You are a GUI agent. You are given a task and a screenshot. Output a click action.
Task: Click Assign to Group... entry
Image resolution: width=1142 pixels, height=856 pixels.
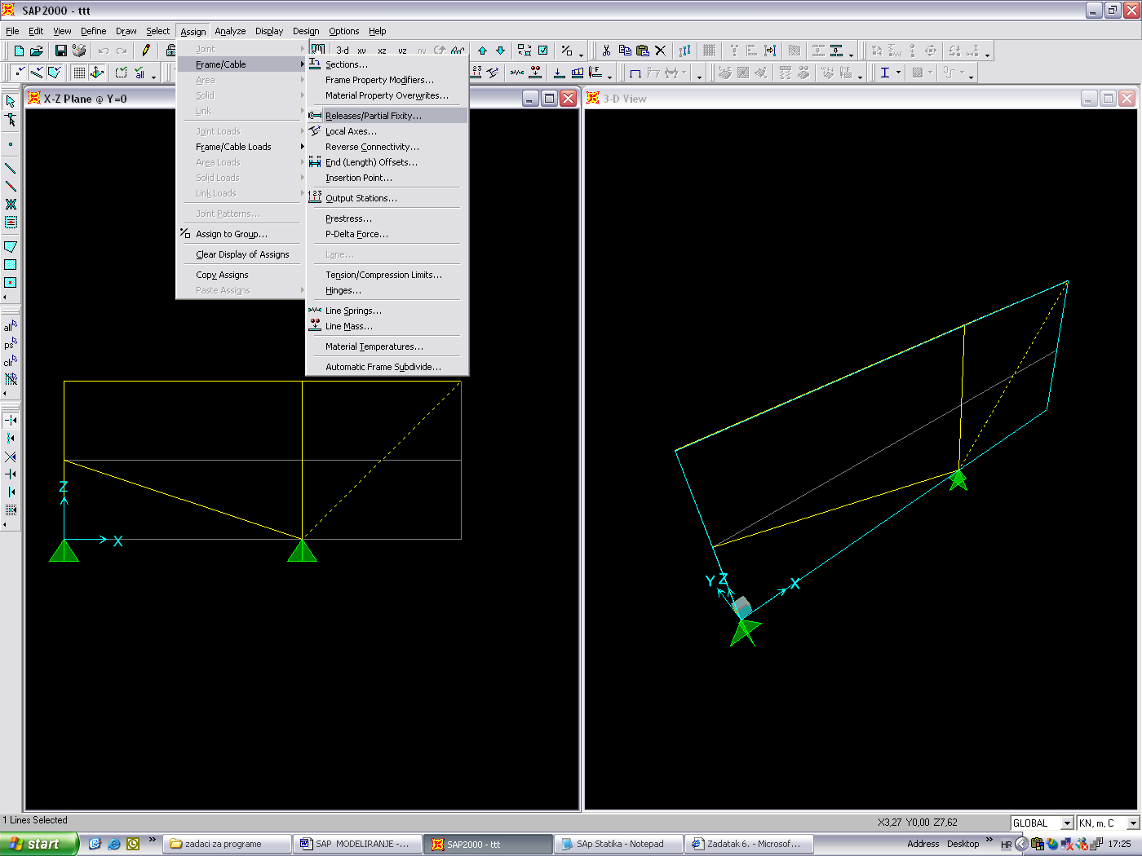tap(241, 234)
